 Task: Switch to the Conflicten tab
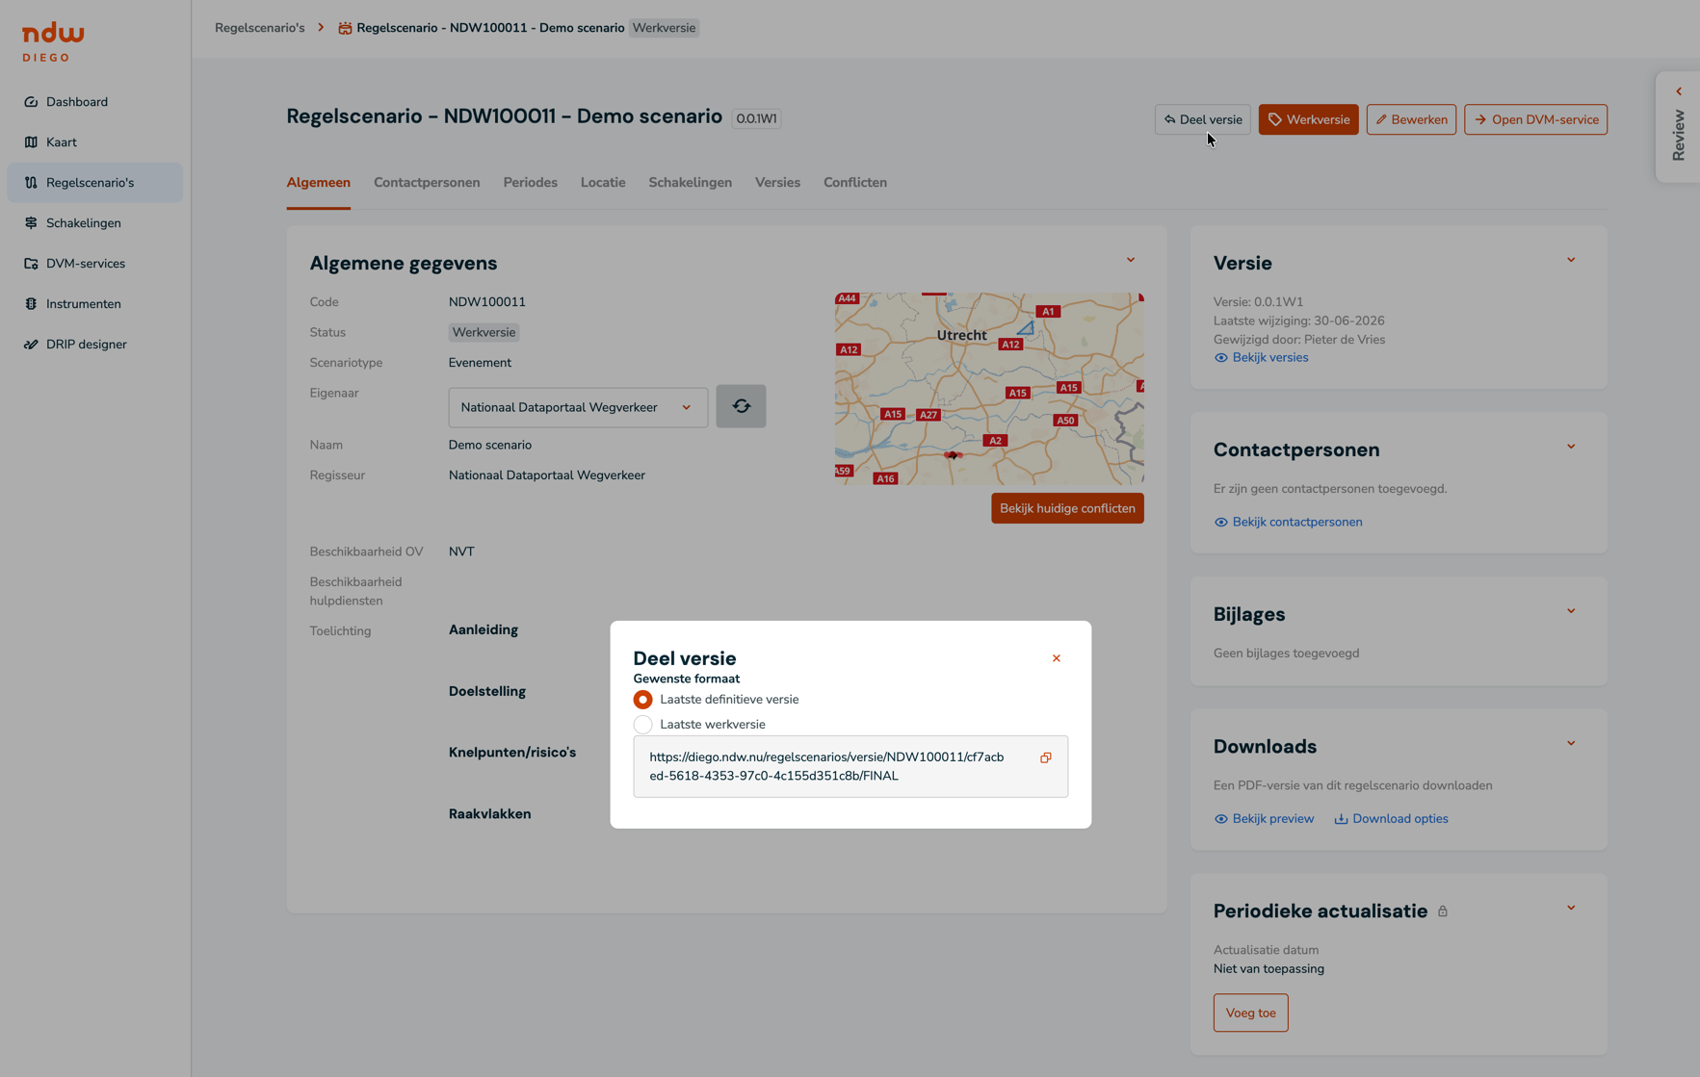click(x=854, y=183)
